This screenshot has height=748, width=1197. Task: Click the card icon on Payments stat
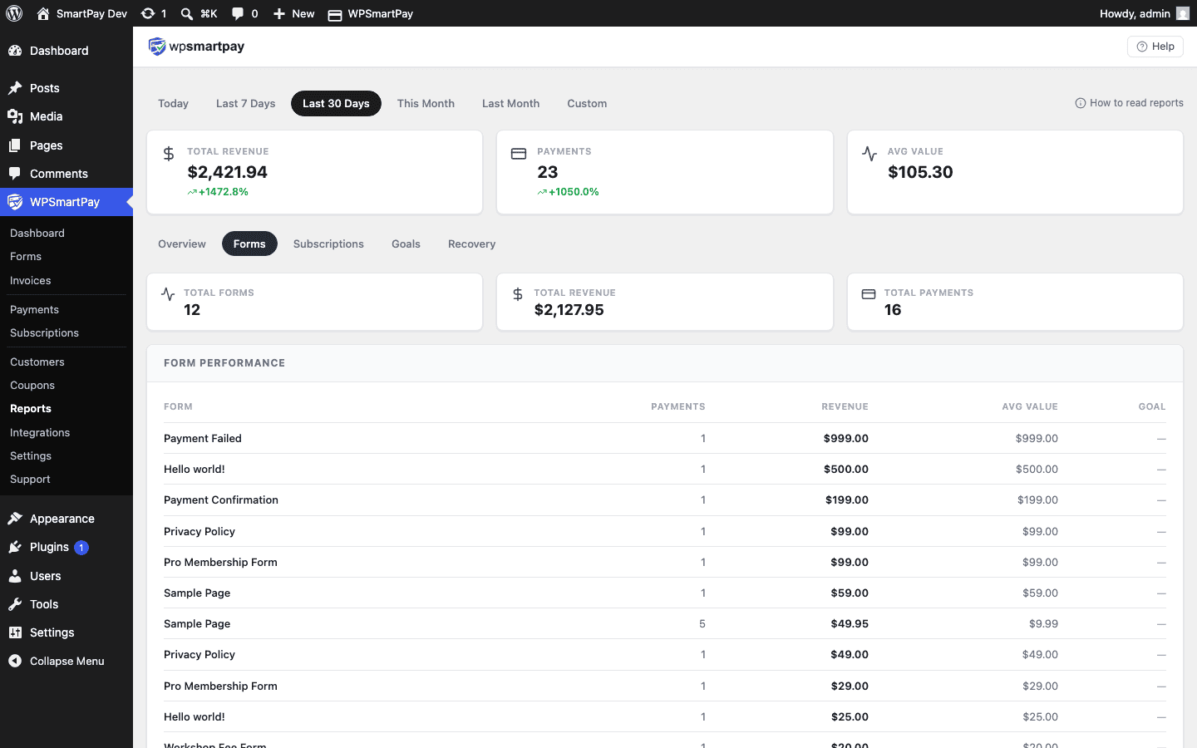pos(519,154)
